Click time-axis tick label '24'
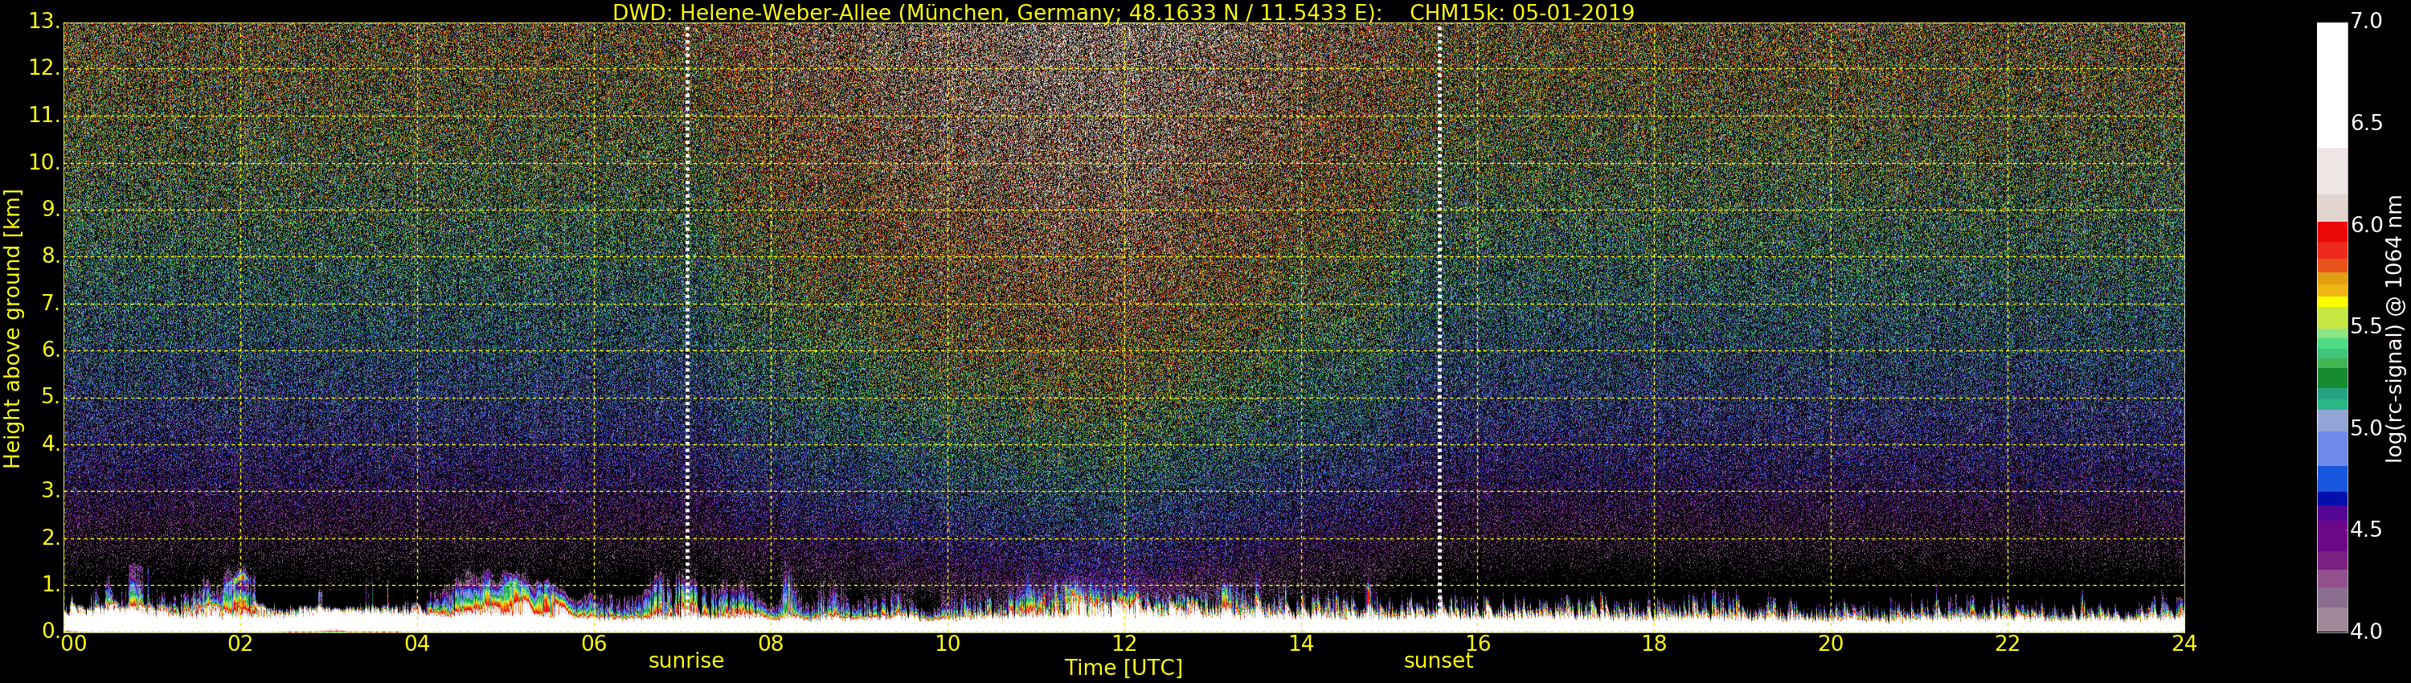The width and height of the screenshot is (2411, 683). [2184, 644]
